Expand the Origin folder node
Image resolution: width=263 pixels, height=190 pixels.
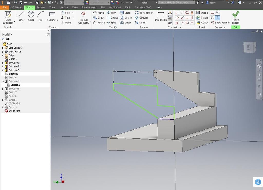click(3, 55)
